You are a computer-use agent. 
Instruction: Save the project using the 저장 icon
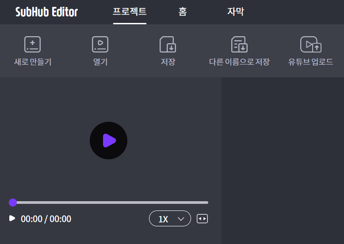(168, 45)
